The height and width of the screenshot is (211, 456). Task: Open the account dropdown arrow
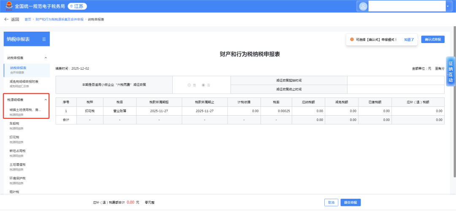[x=448, y=6]
